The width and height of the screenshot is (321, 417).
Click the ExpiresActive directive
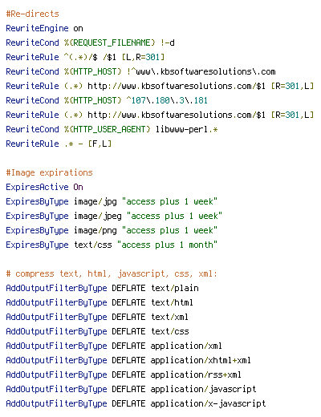[37, 187]
